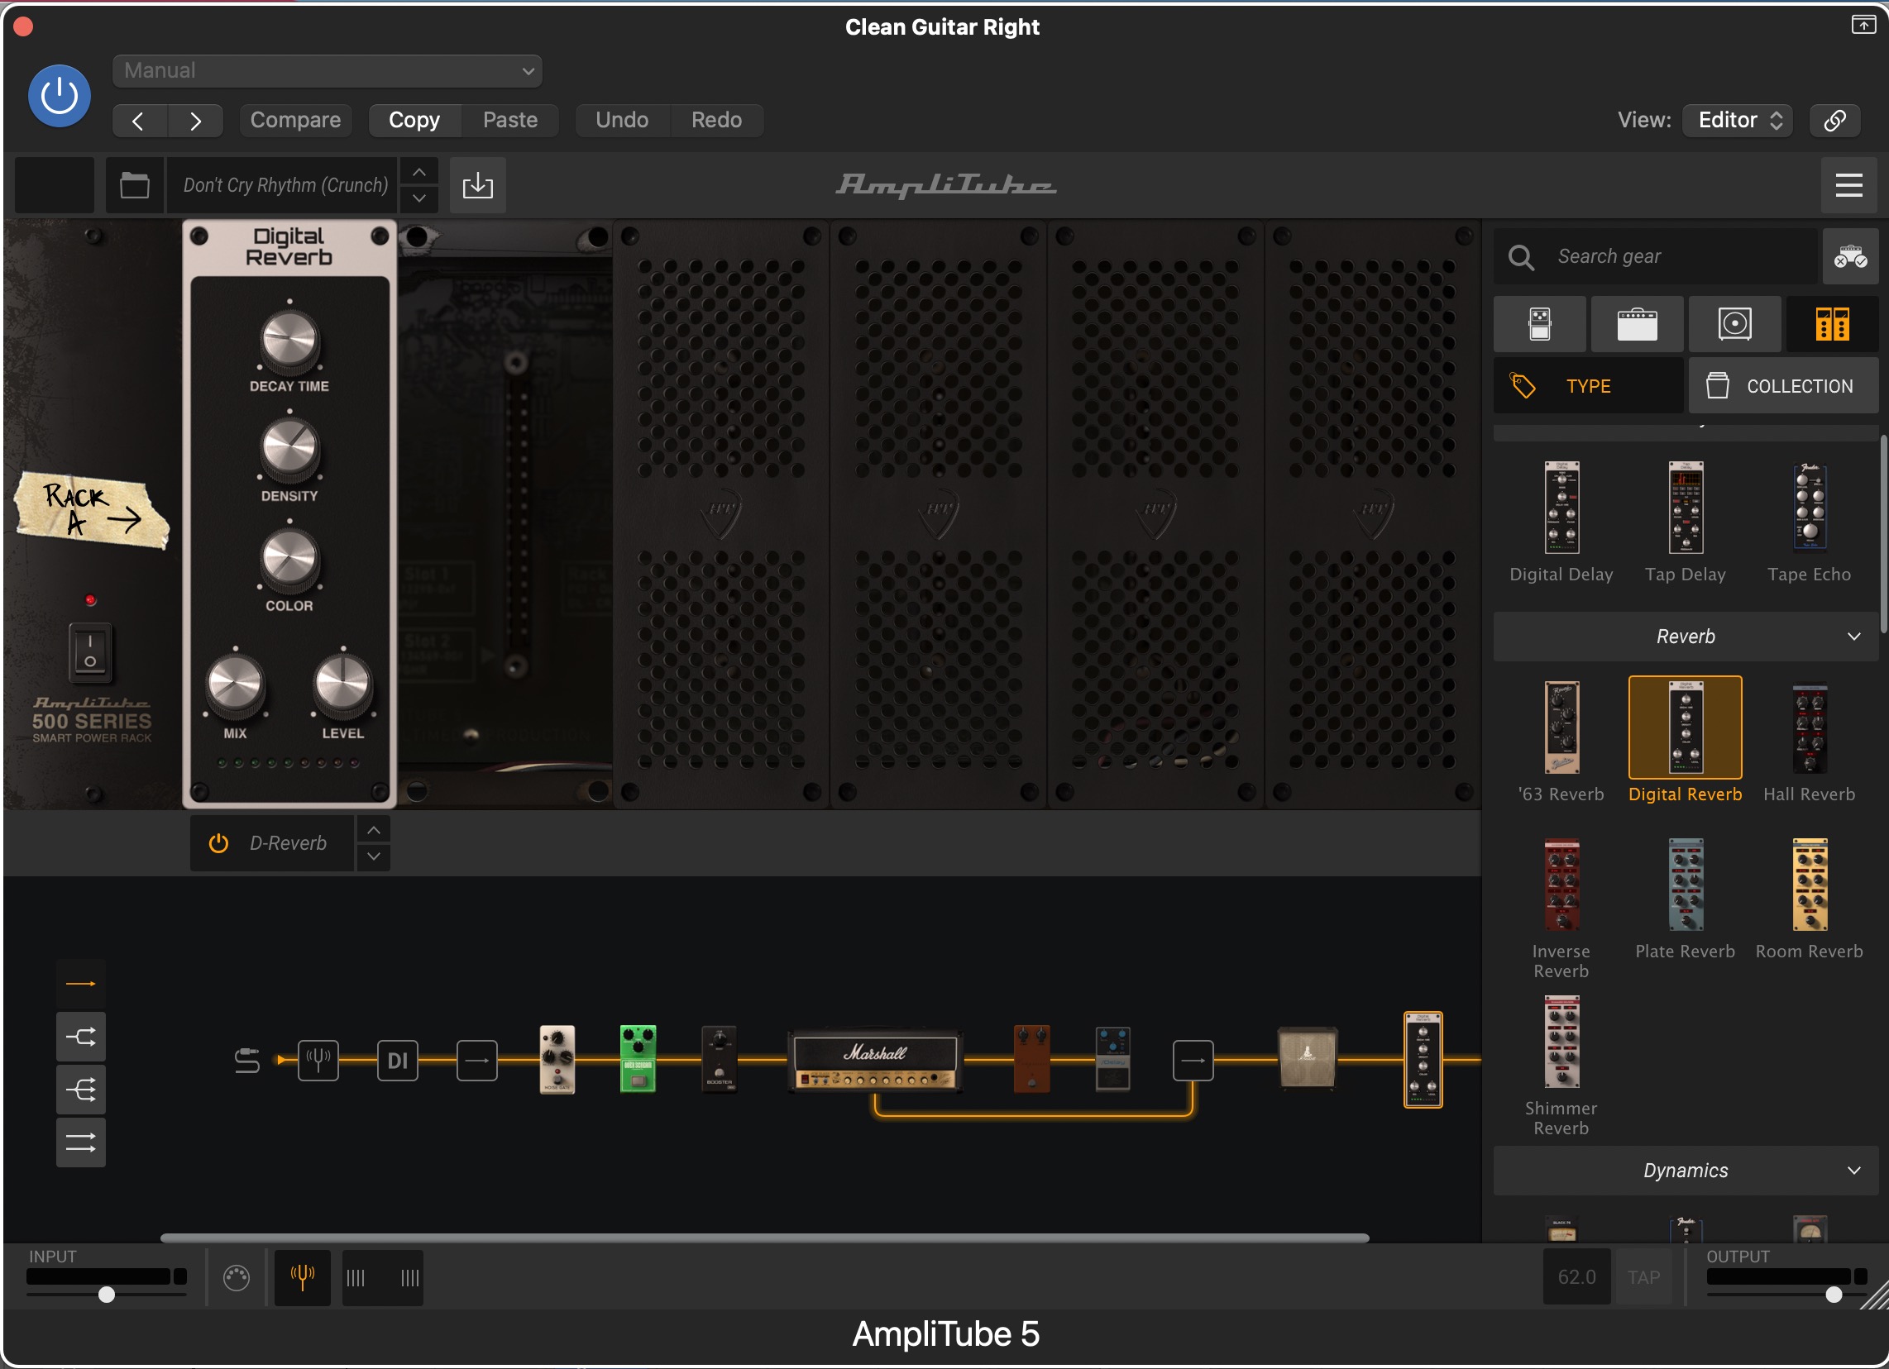Click the gear shop icon beside search
The width and height of the screenshot is (1889, 1369).
click(x=1850, y=256)
